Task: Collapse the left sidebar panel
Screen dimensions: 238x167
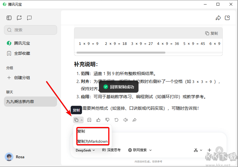Action: point(9,17)
